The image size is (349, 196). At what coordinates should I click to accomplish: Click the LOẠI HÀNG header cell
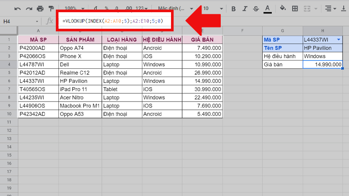(122, 40)
